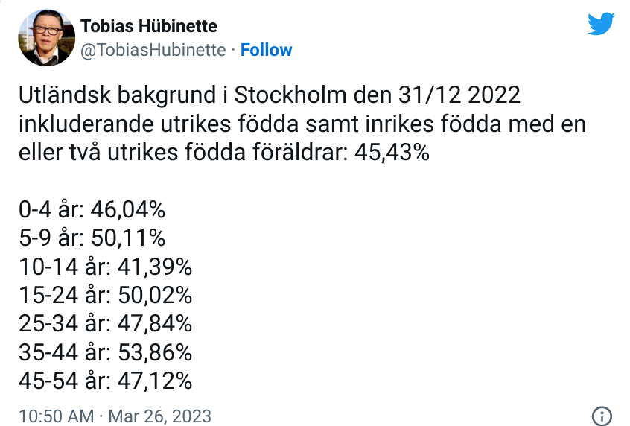Viewport: 630px width, 426px height.
Task: Open the Twitter info circle icon
Action: (x=601, y=416)
